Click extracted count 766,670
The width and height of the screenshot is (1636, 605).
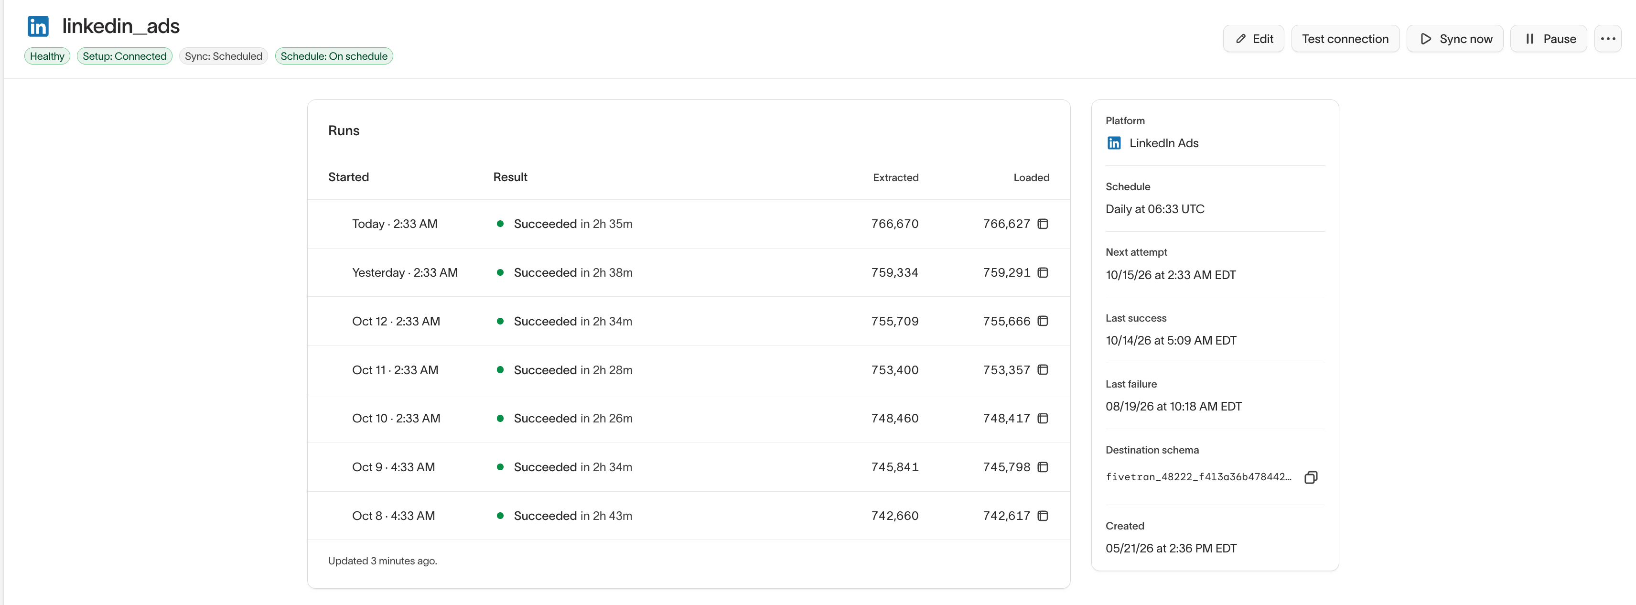click(x=895, y=224)
